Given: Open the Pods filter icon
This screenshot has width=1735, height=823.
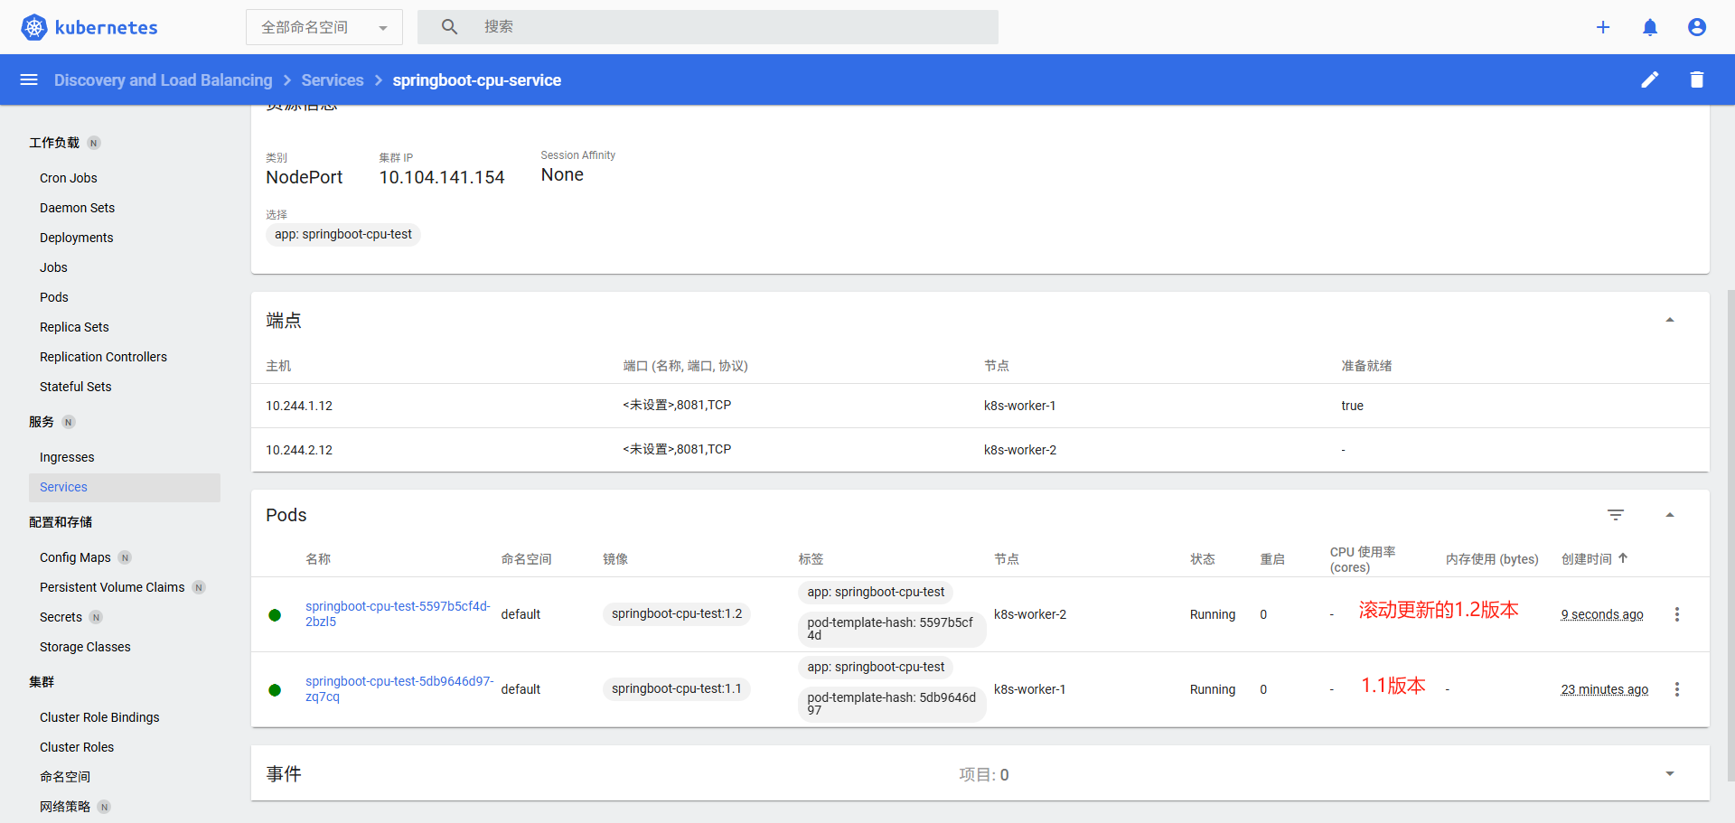Looking at the screenshot, I should click(x=1616, y=515).
